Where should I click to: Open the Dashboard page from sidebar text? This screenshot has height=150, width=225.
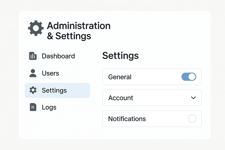click(x=58, y=56)
